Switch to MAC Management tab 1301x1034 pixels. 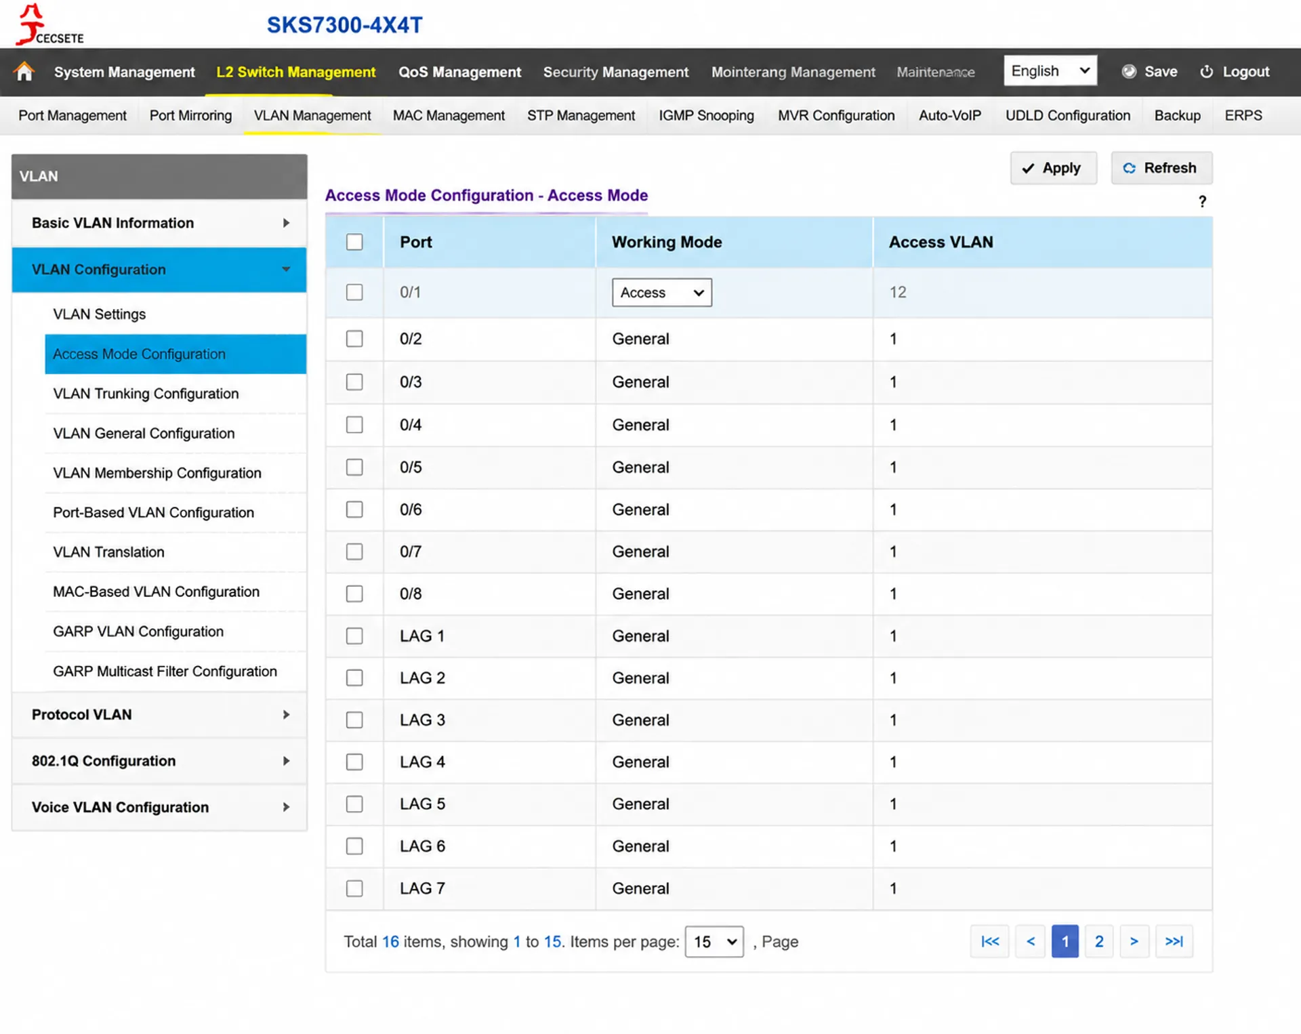tap(449, 115)
